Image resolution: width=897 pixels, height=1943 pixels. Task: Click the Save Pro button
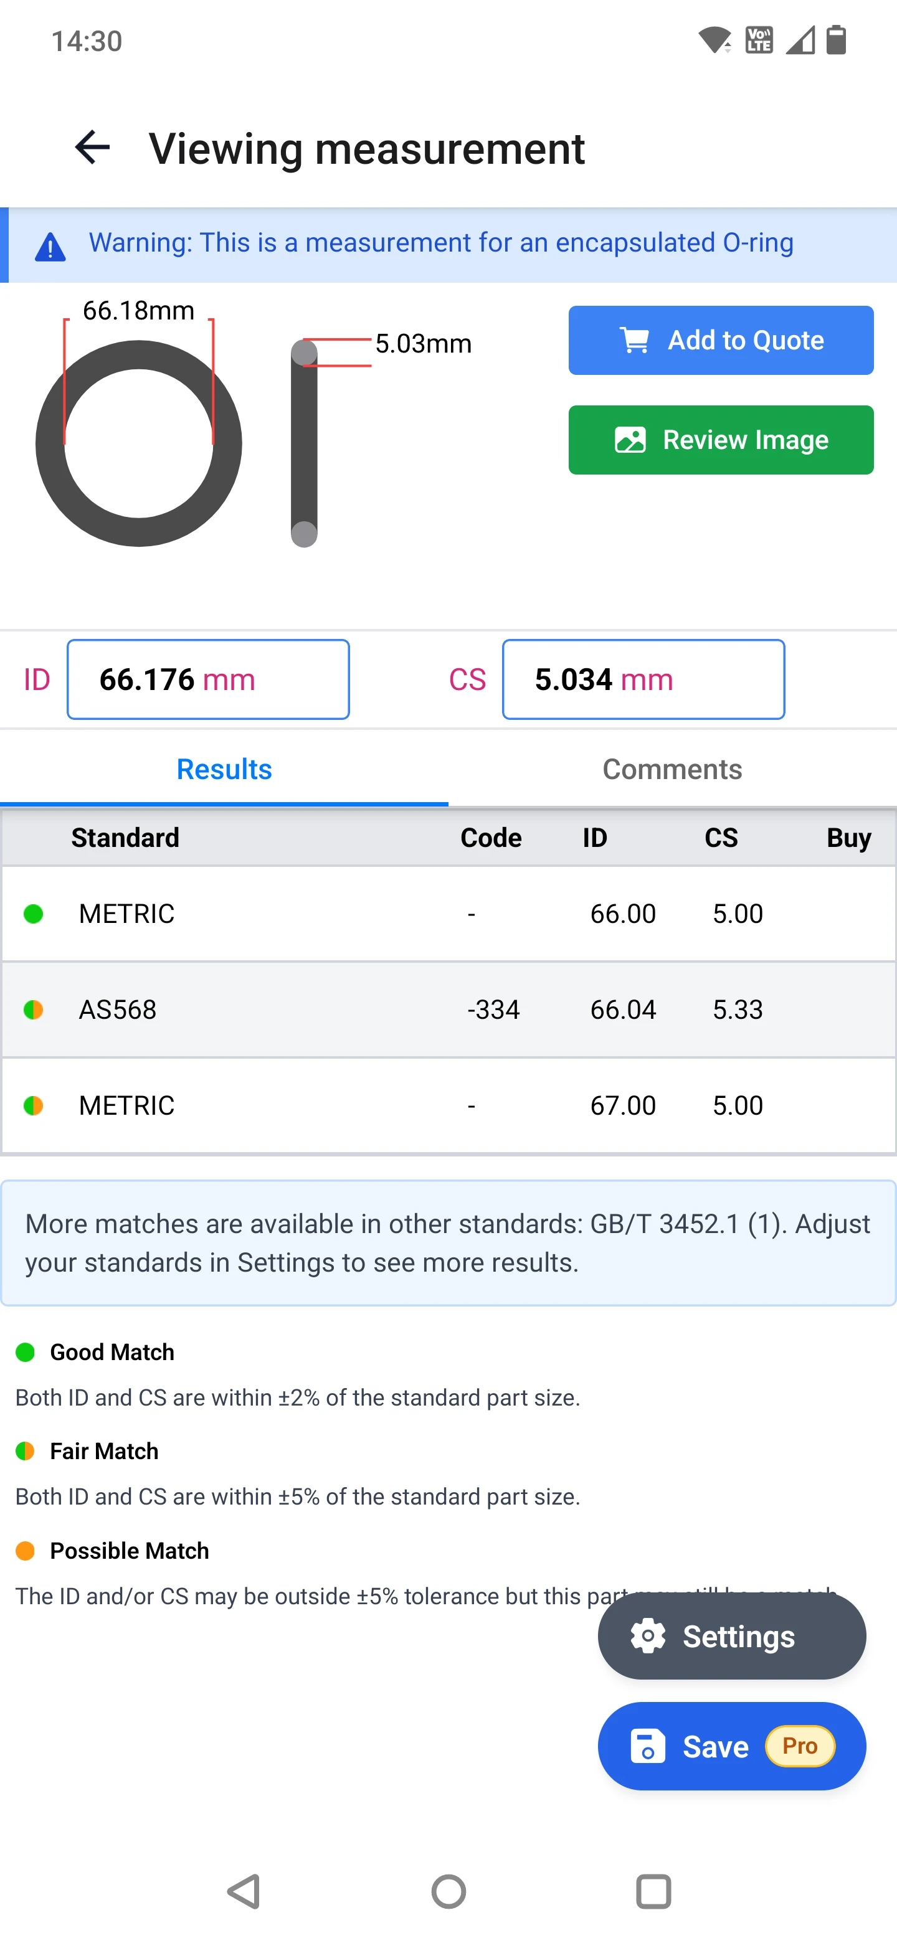click(732, 1746)
